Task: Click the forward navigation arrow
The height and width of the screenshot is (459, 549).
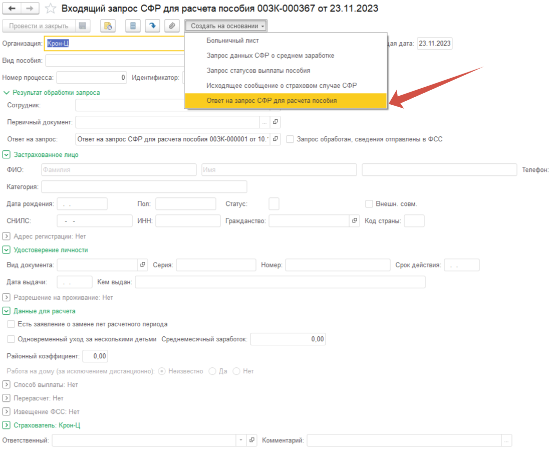Action: pos(30,9)
